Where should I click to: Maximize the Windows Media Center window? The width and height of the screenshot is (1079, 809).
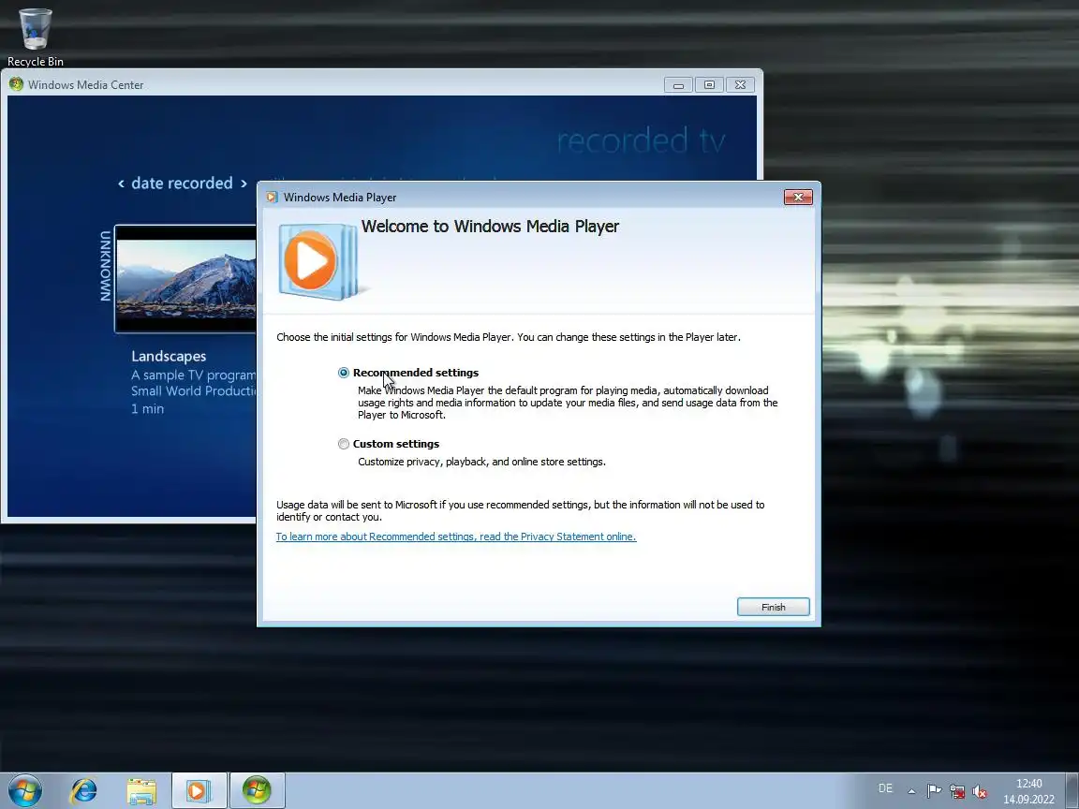709,84
